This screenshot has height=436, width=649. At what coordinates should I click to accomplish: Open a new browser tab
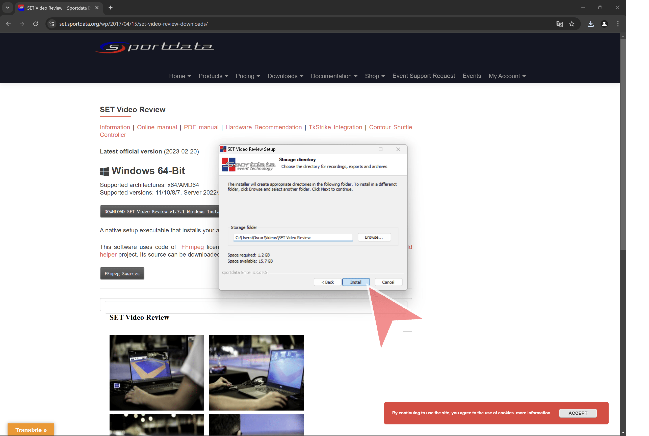tap(111, 8)
